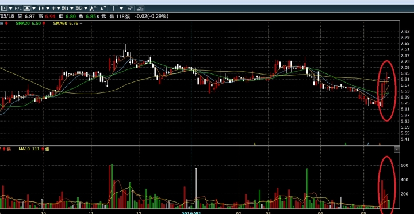Select the candlestick chart type icon

[x=41, y=9]
